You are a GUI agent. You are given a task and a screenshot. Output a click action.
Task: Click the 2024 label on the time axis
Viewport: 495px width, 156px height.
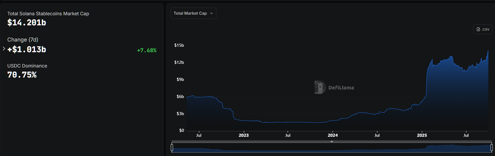332,135
